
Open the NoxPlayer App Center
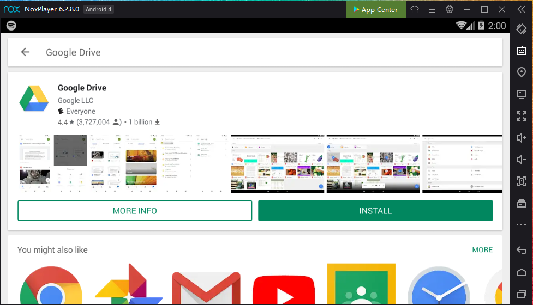point(375,9)
